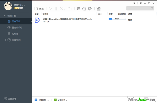Open 离线空间 in the sidebar
This screenshot has width=157, height=103.
click(x=16, y=40)
